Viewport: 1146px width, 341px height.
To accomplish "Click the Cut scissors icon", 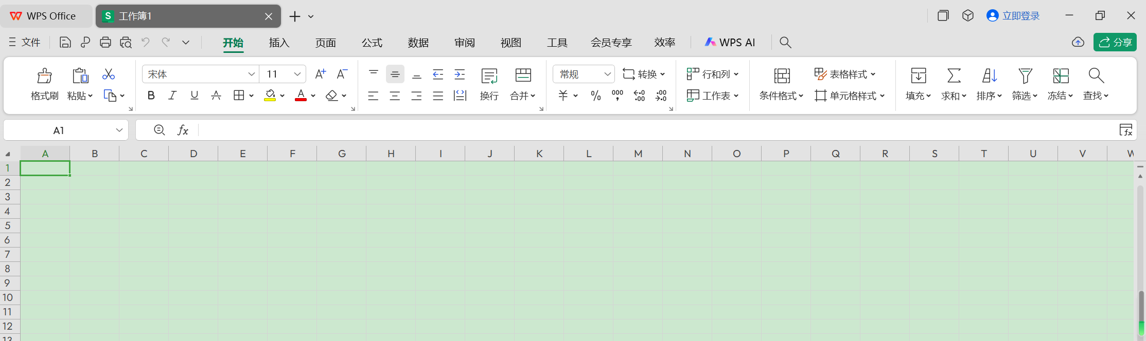I will point(109,74).
